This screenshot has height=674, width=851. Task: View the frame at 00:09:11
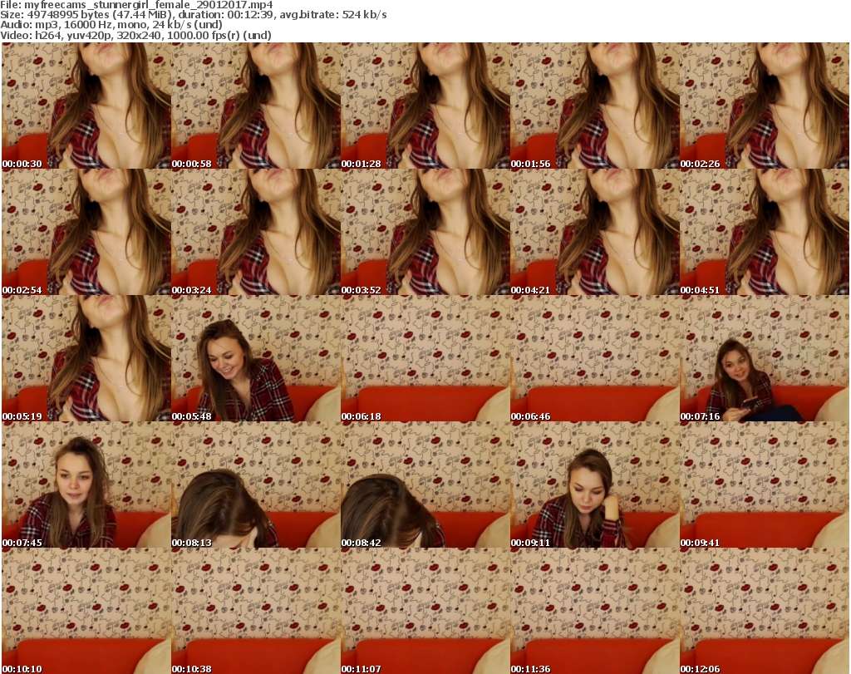tap(595, 485)
